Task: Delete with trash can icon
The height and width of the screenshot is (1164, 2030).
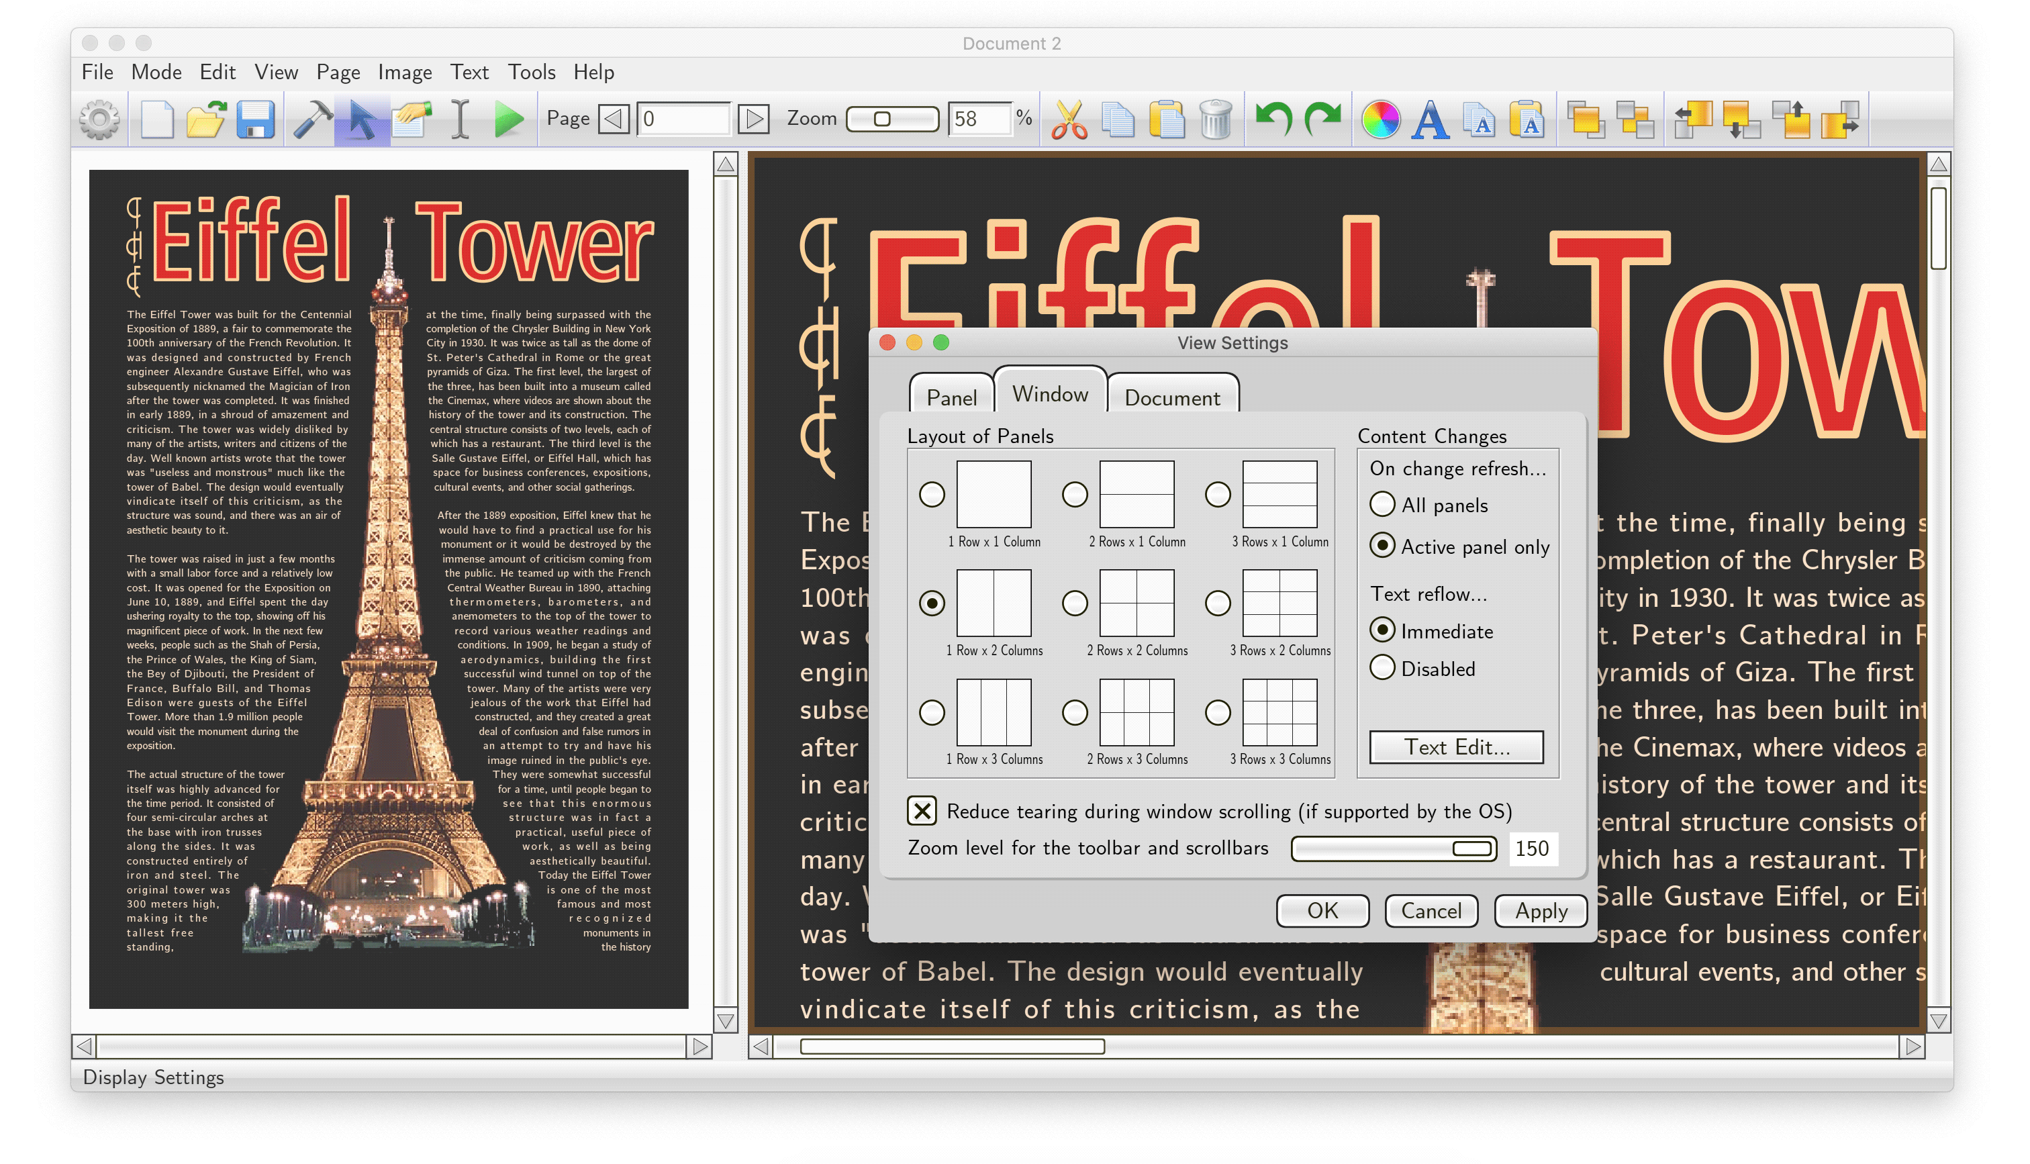Action: click(x=1216, y=120)
